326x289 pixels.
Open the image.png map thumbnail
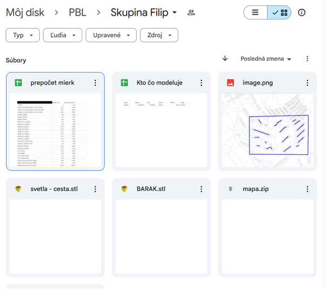pyautogui.click(x=269, y=131)
